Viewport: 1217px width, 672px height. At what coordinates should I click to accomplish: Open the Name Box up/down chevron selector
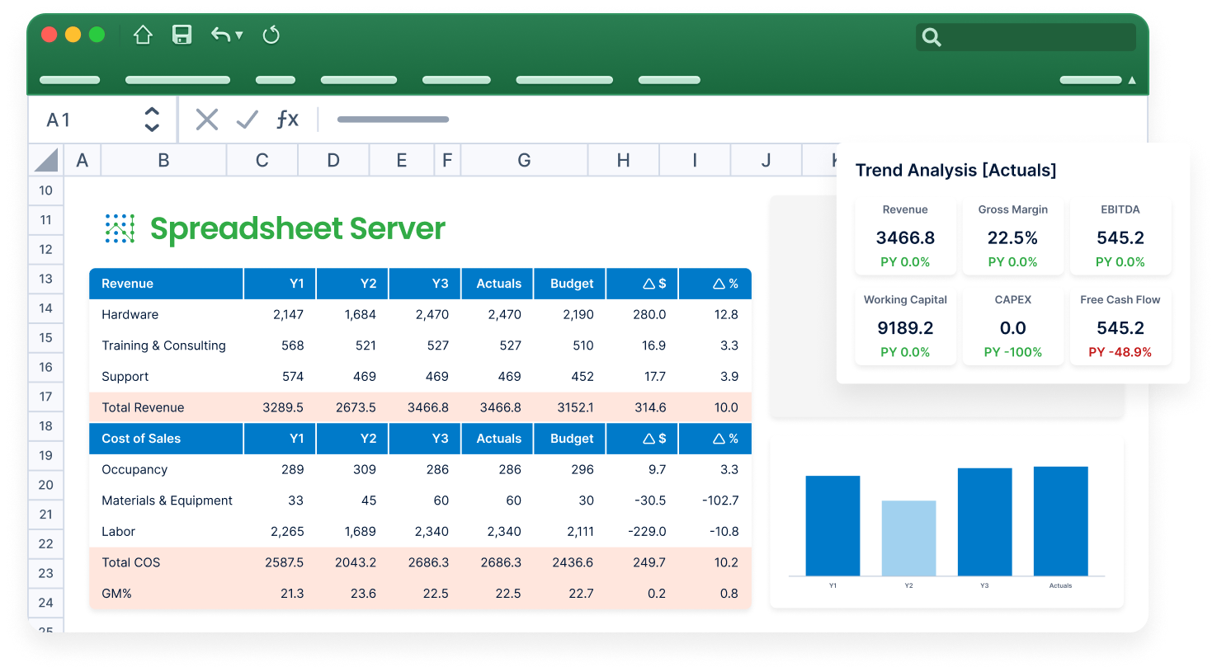tap(152, 119)
